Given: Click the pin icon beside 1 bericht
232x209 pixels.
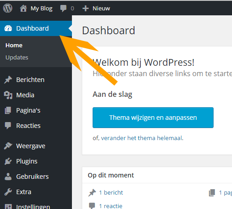Looking at the screenshot, I should [92, 193].
